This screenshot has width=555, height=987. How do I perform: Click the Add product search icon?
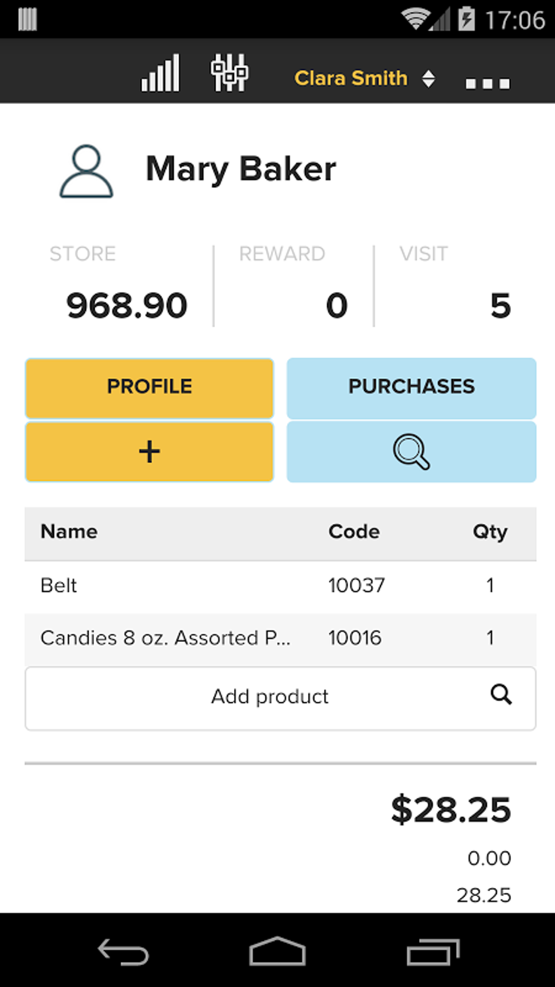click(x=501, y=695)
